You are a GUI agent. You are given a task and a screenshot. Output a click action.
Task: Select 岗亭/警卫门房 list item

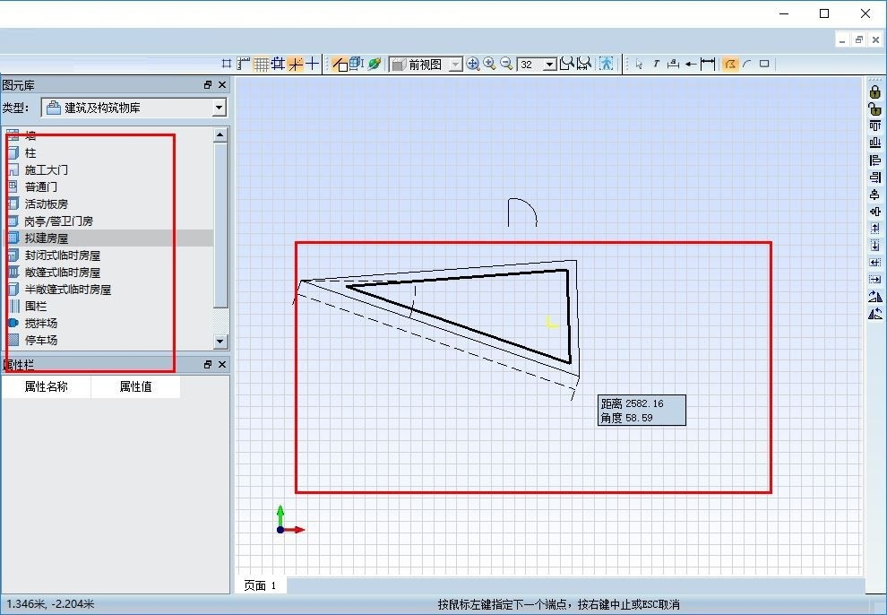[x=108, y=221]
